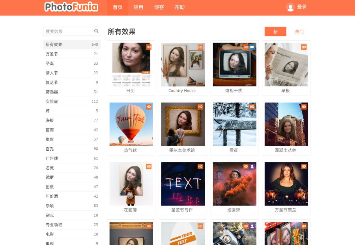
Task: Click in the 搜索效果 search field
Action: 68,31
